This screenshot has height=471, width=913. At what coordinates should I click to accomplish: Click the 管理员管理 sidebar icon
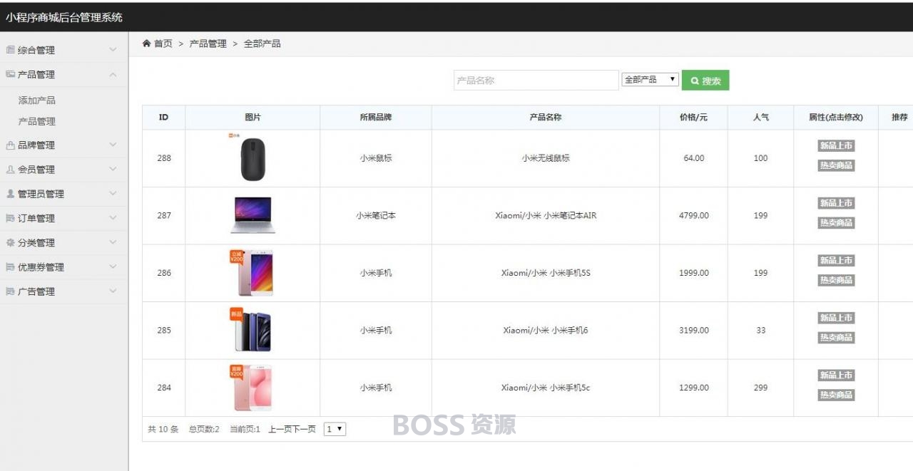[x=10, y=194]
